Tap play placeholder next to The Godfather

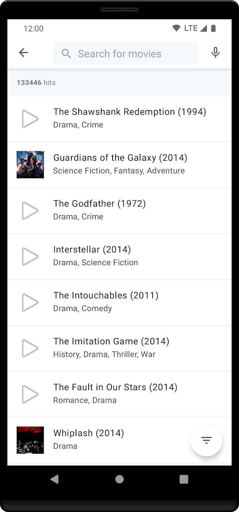point(30,211)
